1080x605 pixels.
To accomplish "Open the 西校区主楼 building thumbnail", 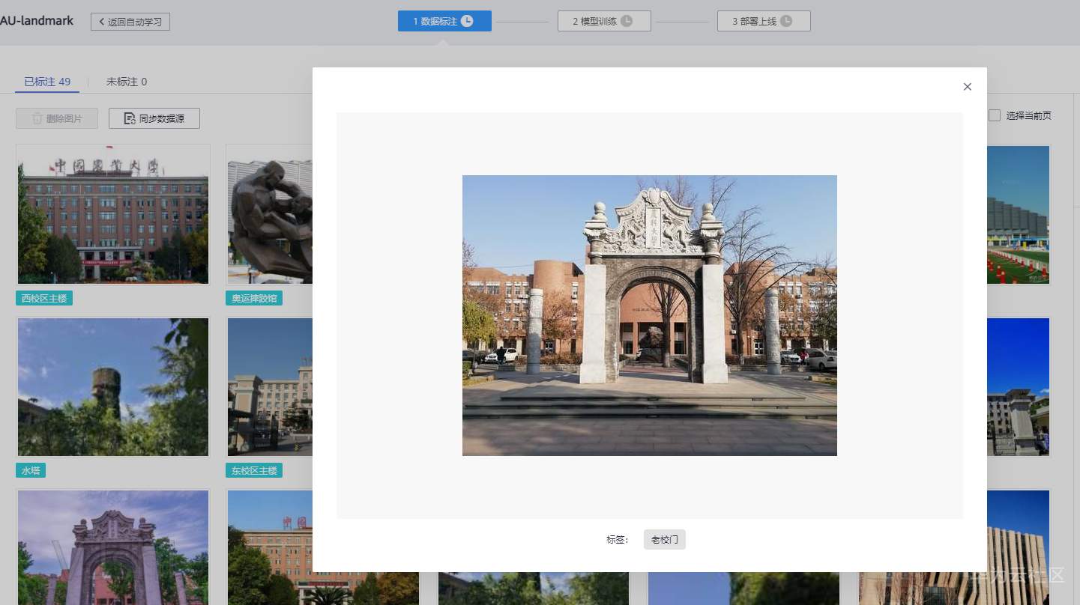I will (x=113, y=214).
